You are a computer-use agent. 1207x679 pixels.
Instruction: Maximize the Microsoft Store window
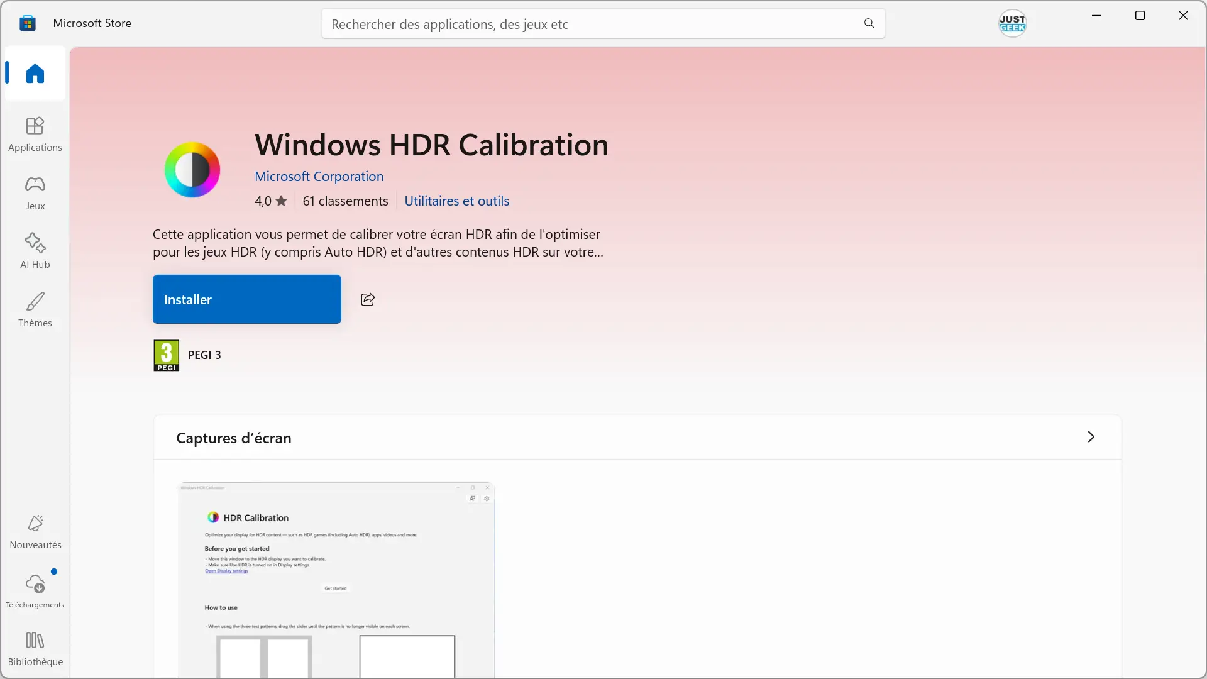[x=1140, y=16]
